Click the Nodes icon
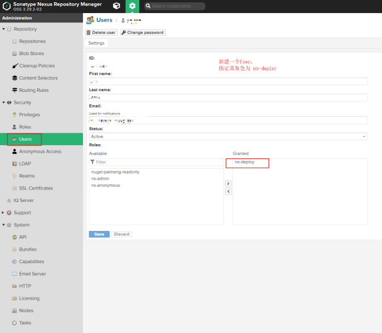 pos(15,311)
